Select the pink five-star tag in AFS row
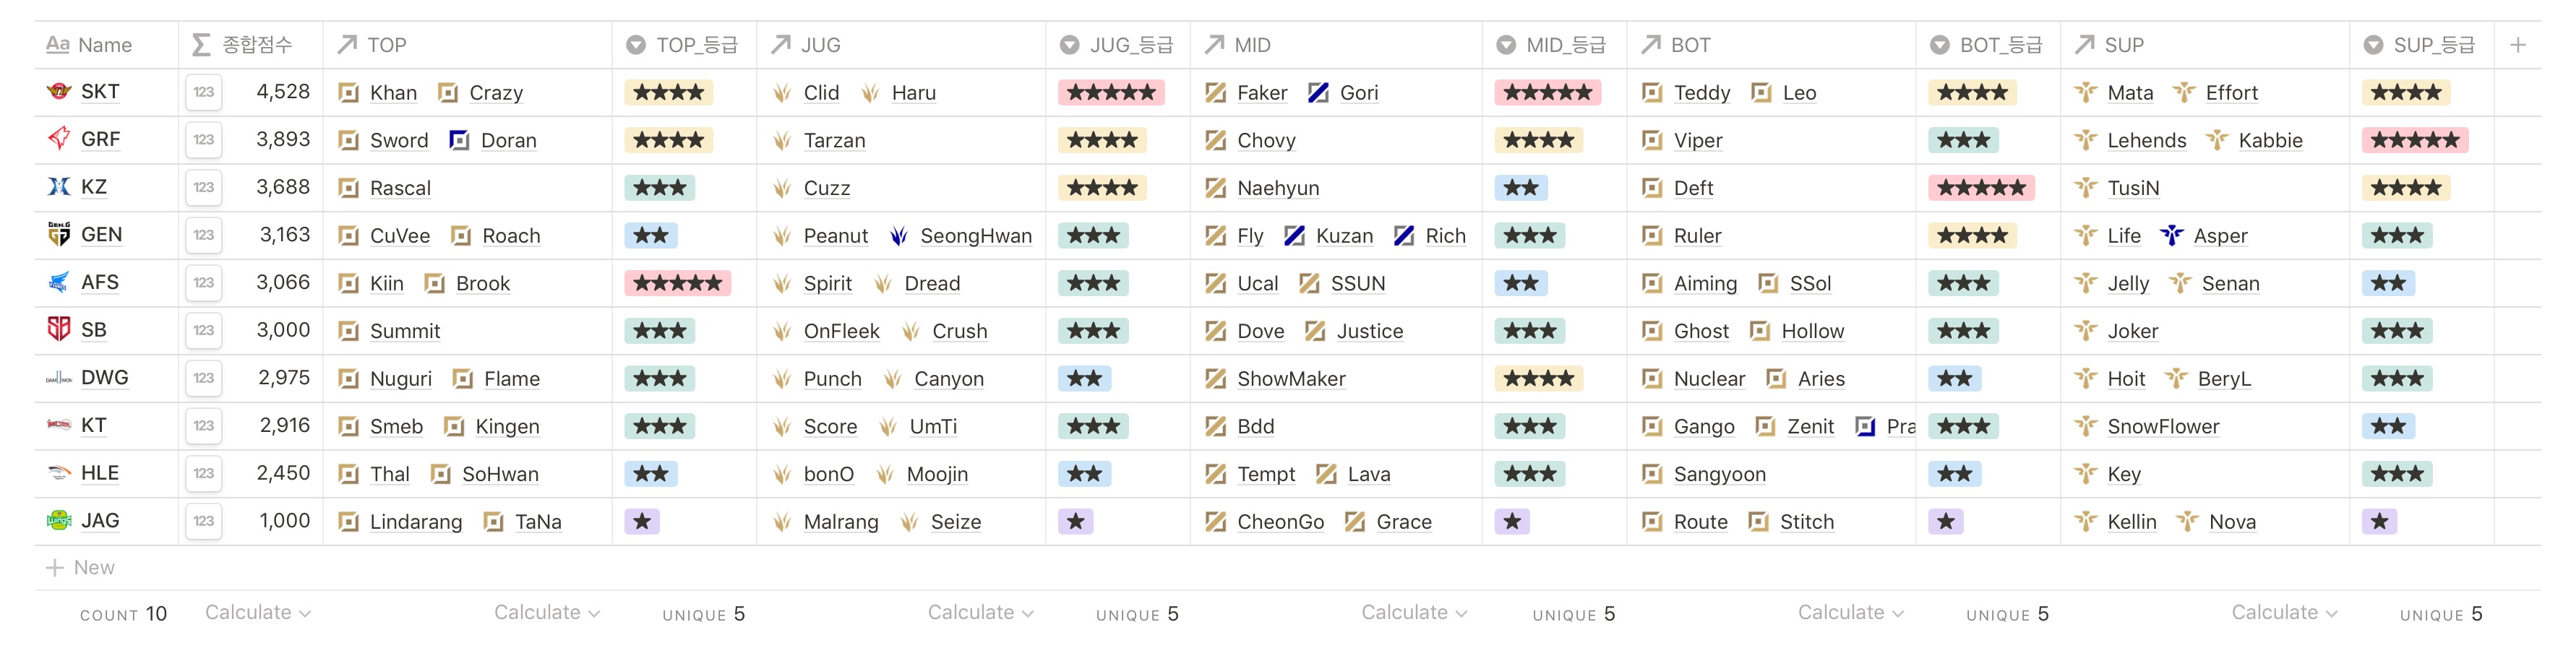 coord(677,284)
